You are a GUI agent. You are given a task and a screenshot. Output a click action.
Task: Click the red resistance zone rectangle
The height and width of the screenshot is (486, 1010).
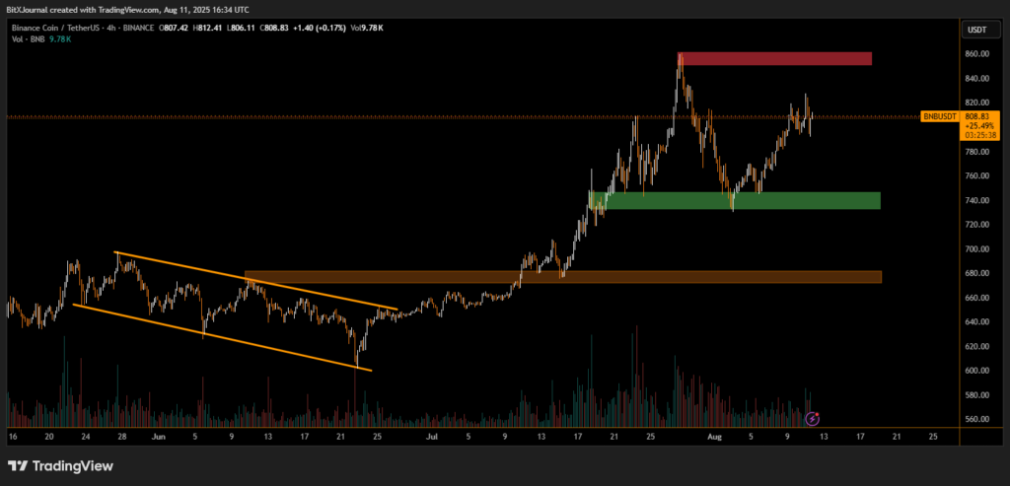(x=775, y=59)
